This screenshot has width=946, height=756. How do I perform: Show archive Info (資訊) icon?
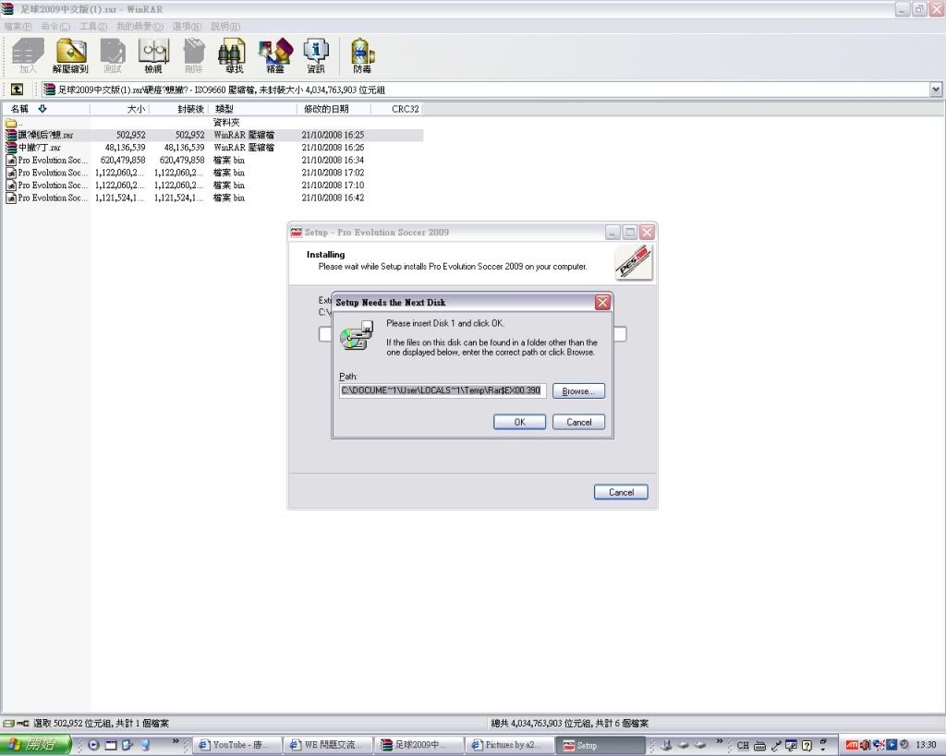[x=316, y=55]
